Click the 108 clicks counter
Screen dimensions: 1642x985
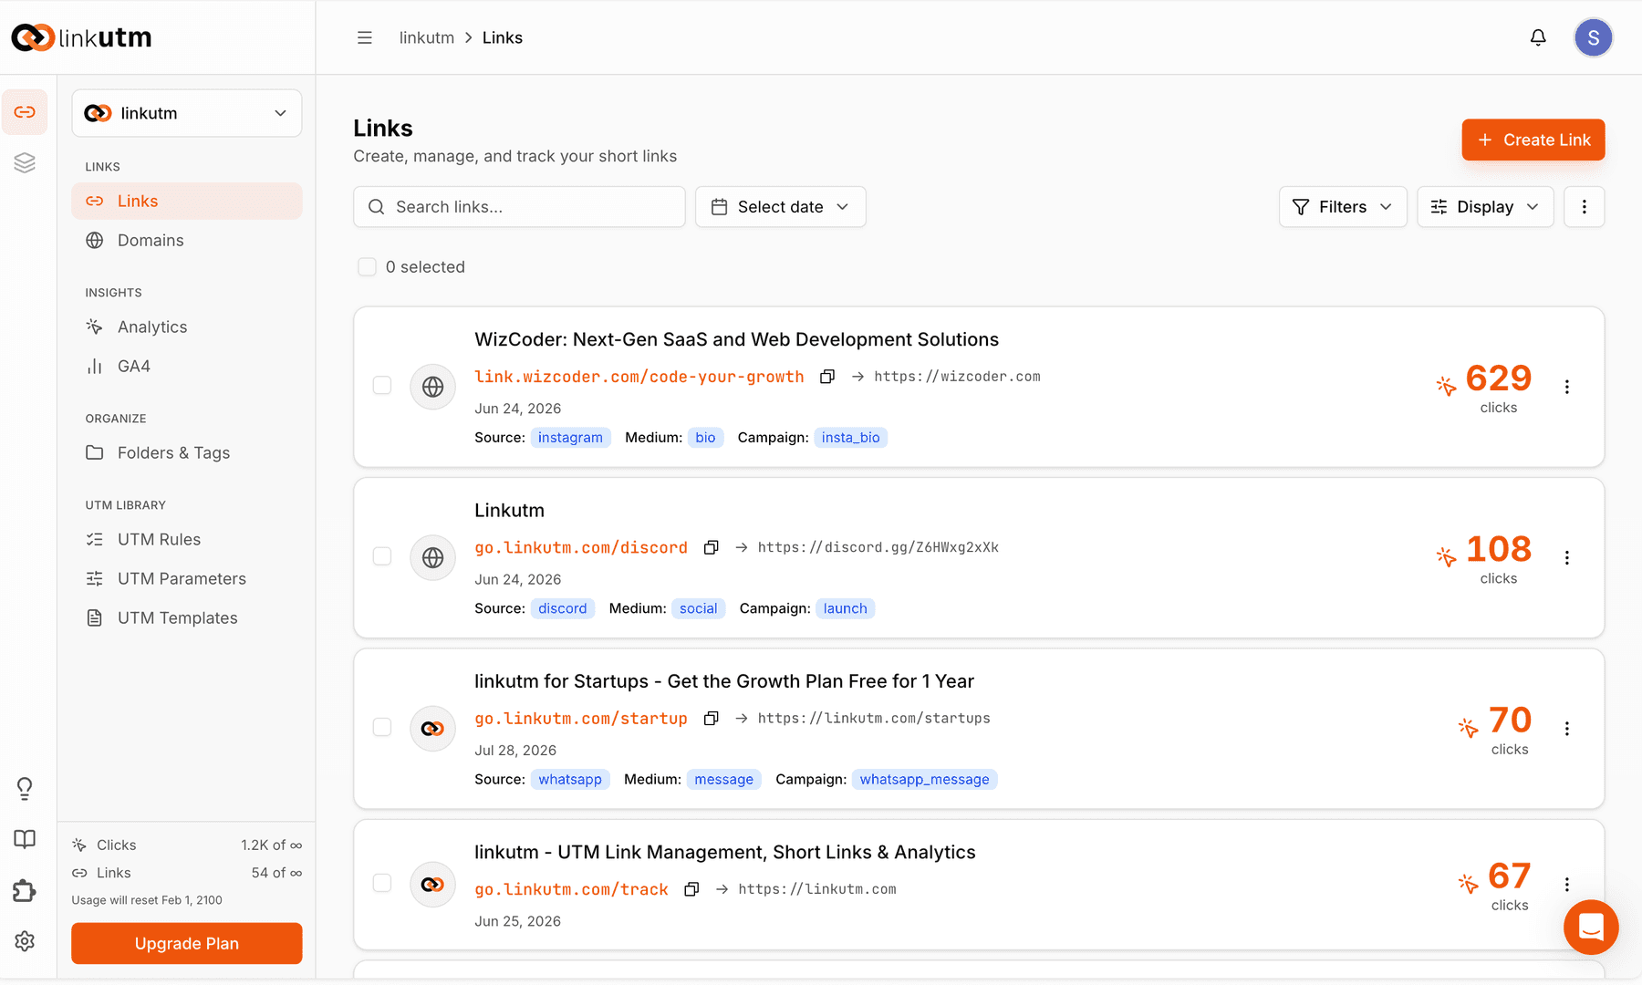pos(1484,559)
